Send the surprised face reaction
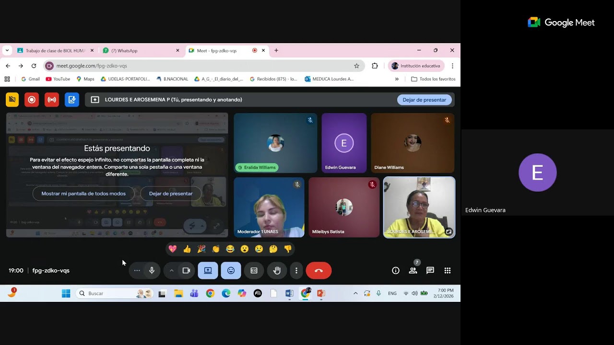614x345 pixels. tap(245, 249)
